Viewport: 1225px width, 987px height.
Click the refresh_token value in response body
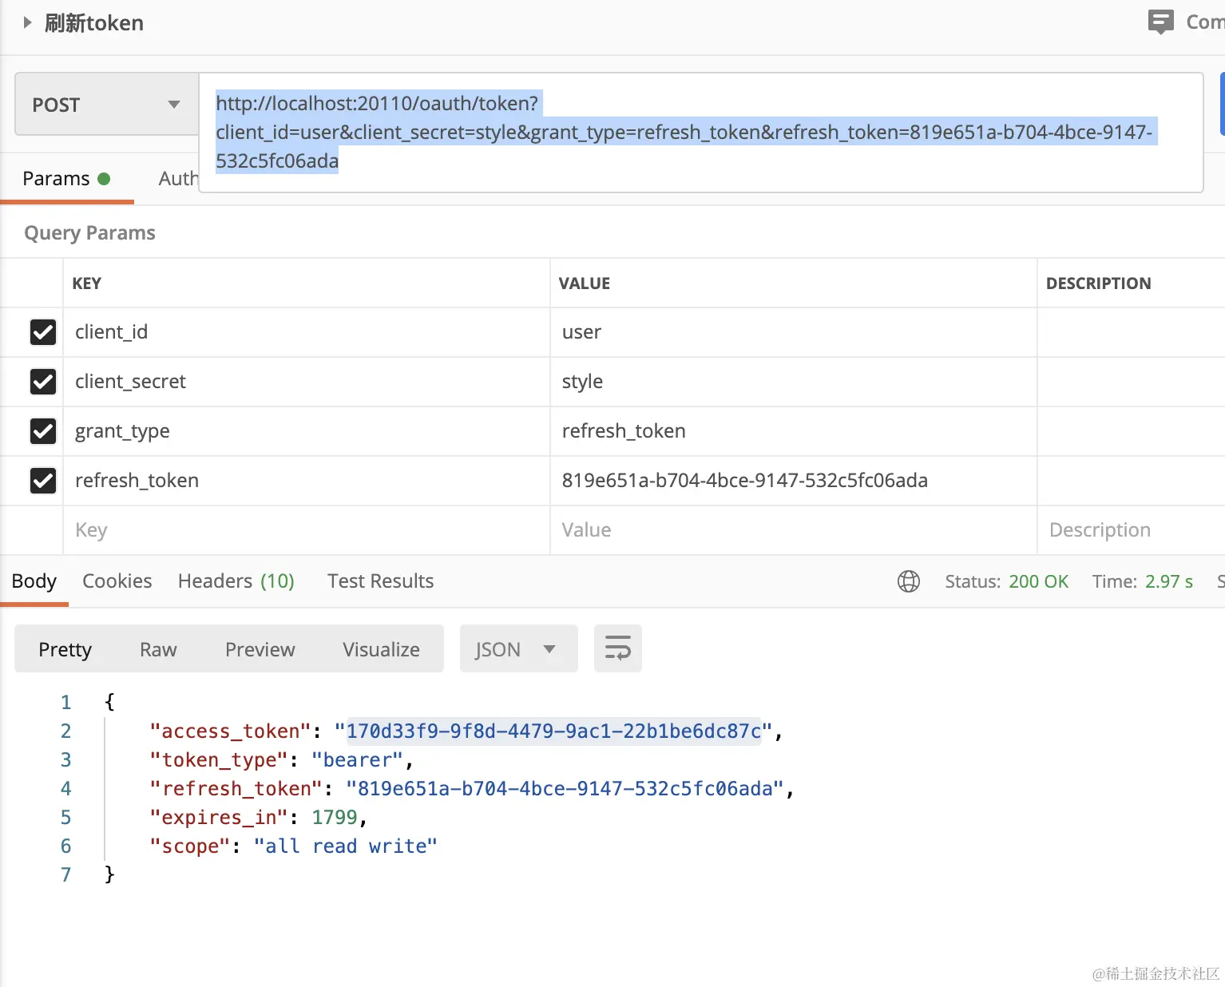click(565, 789)
